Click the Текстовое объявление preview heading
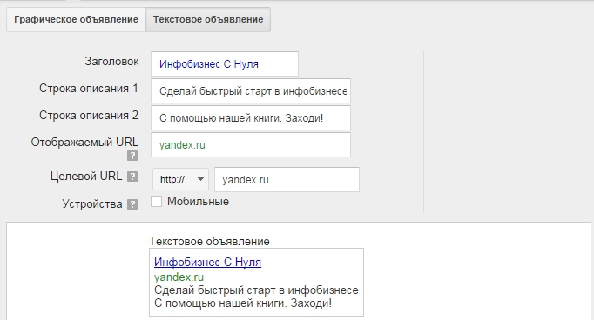 pyautogui.click(x=209, y=242)
